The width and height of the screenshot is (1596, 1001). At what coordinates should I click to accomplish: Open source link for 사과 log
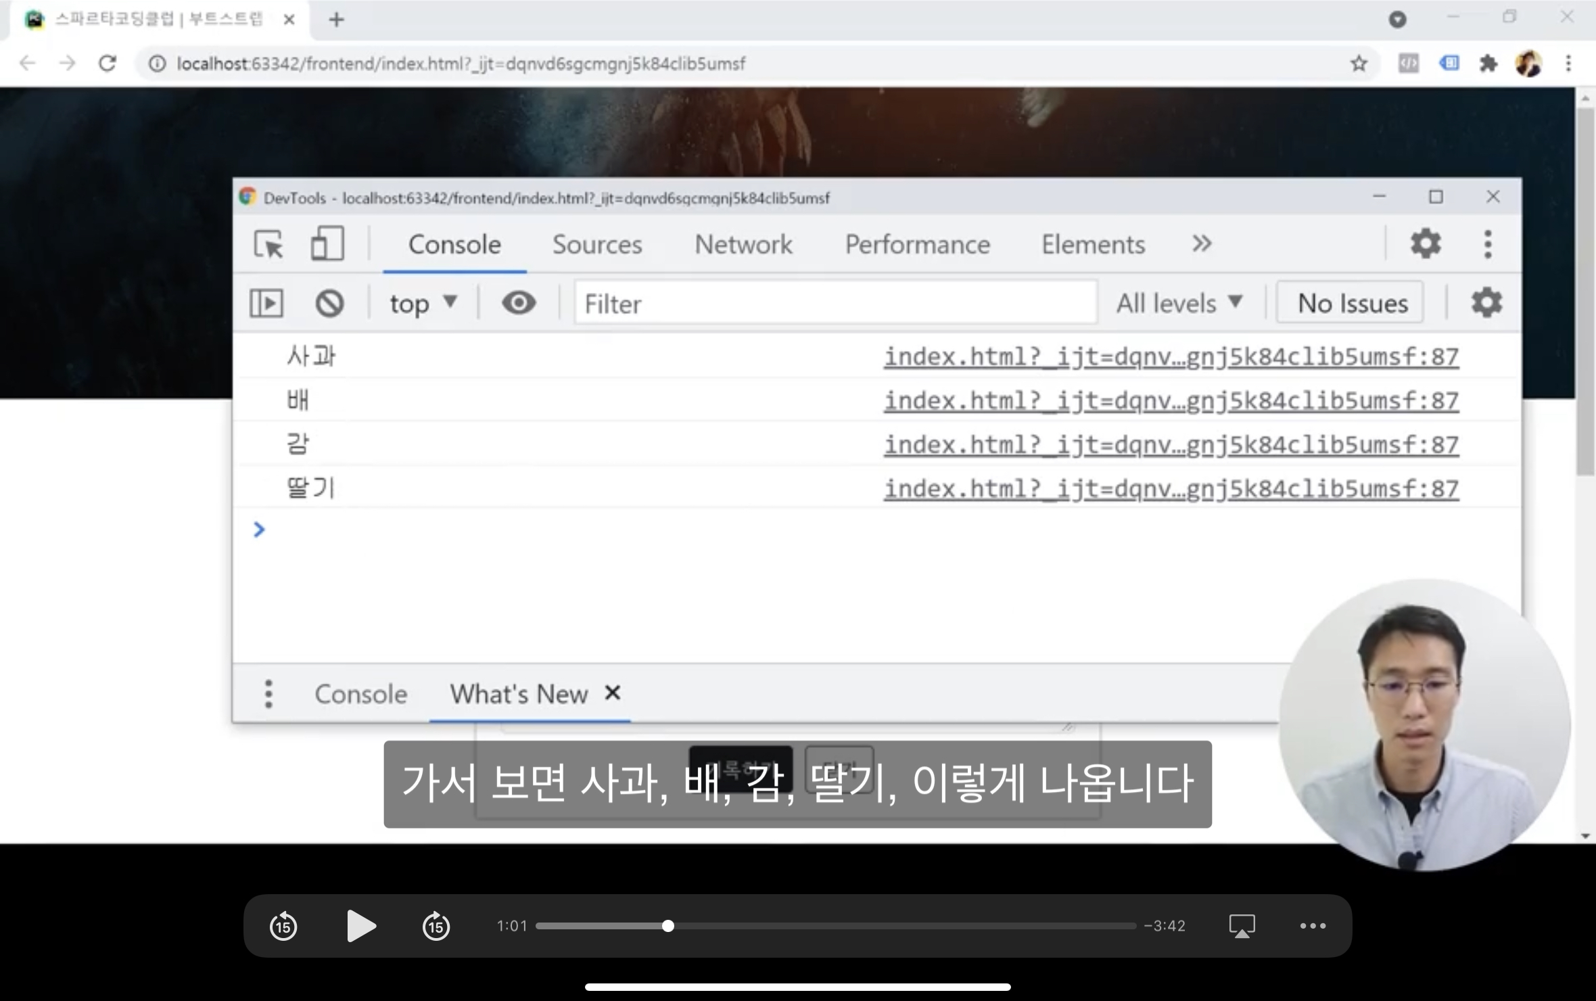click(1171, 356)
